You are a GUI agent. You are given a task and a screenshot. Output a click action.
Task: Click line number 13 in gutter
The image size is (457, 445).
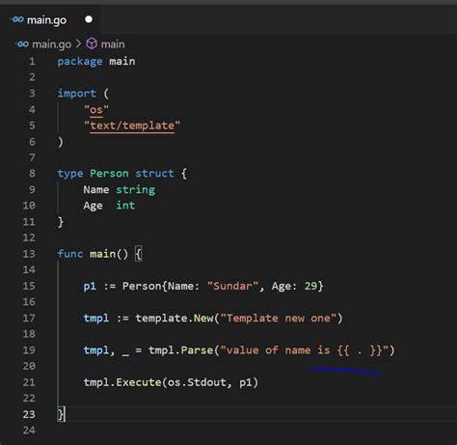pyautogui.click(x=29, y=254)
